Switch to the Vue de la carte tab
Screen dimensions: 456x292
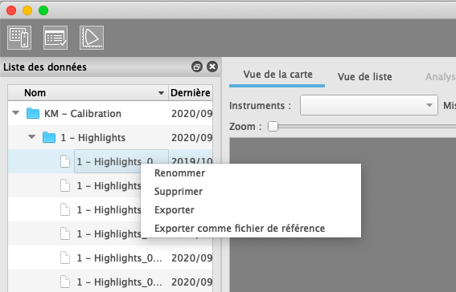(x=277, y=75)
